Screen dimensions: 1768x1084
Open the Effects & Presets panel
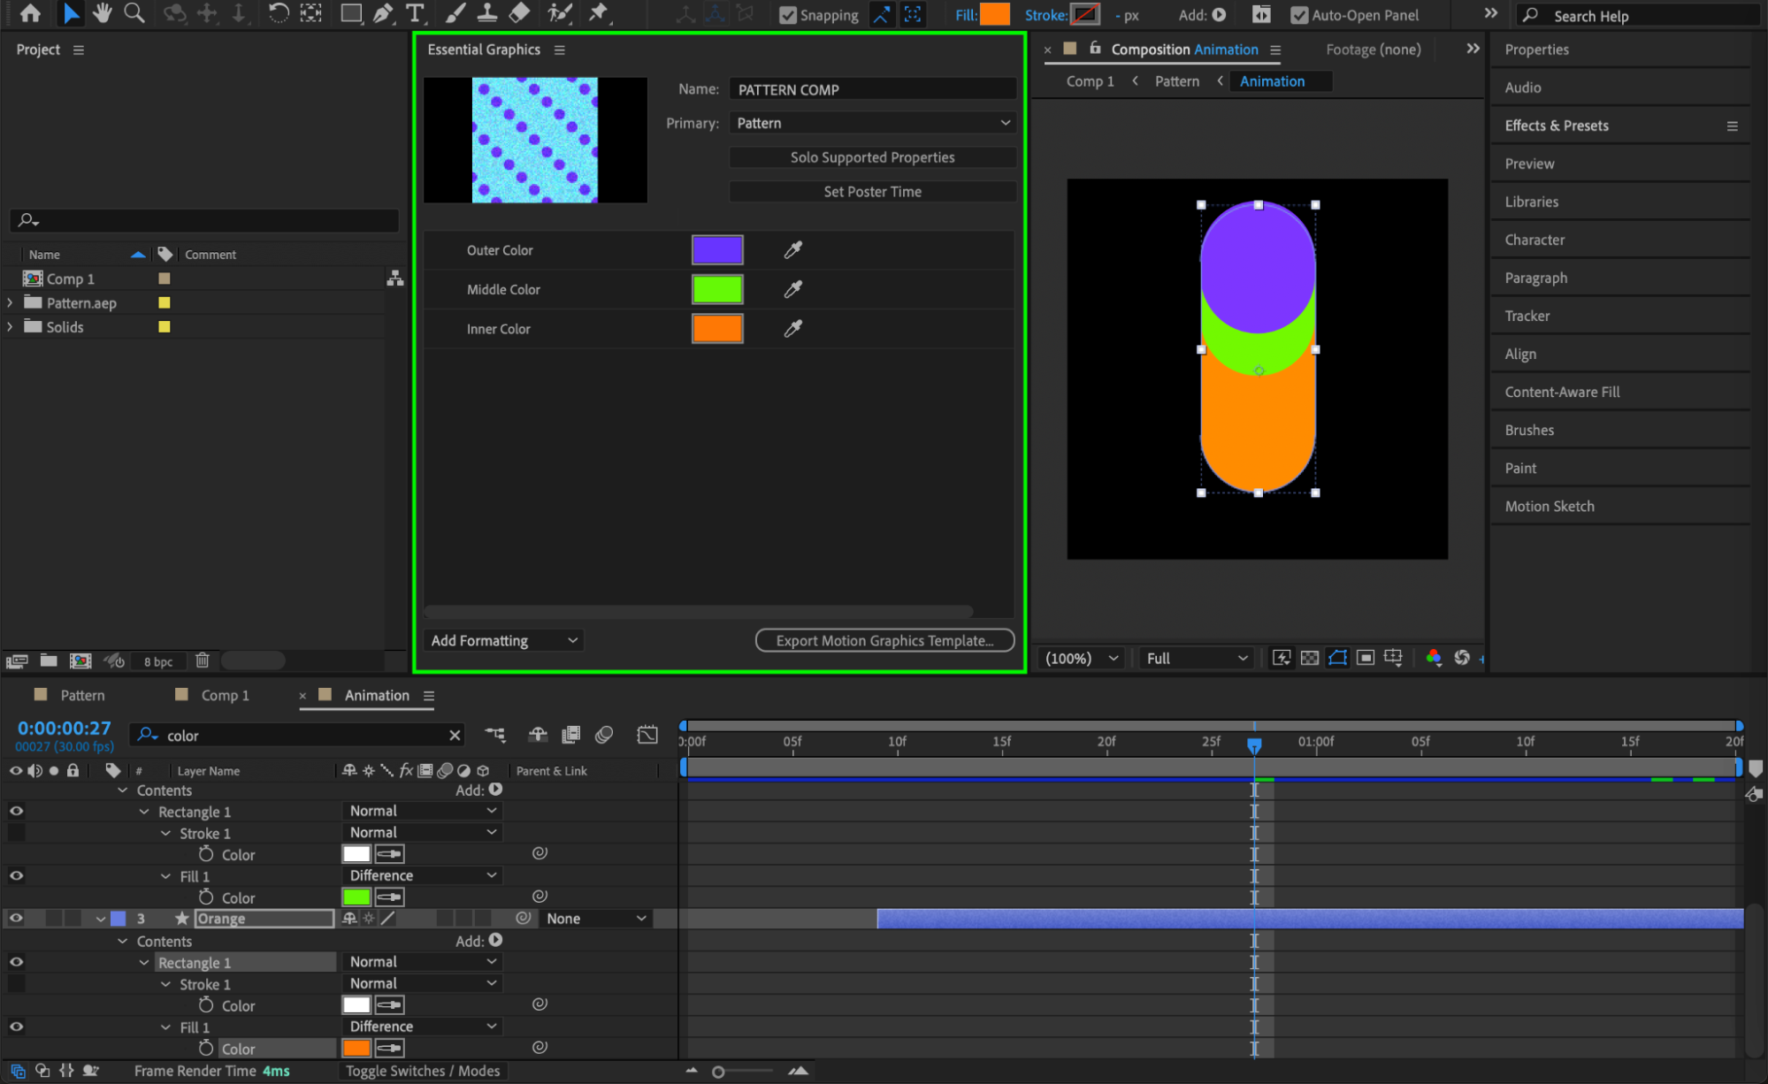click(1557, 126)
